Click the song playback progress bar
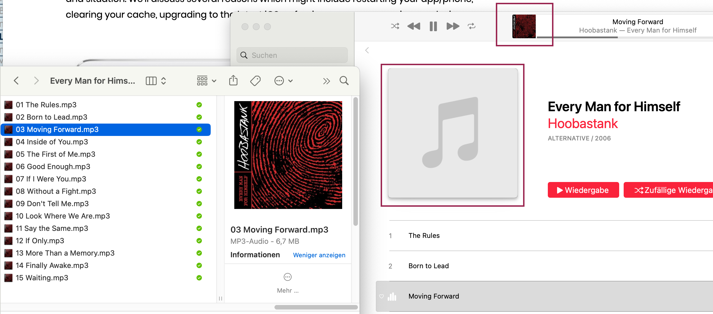 (618, 37)
